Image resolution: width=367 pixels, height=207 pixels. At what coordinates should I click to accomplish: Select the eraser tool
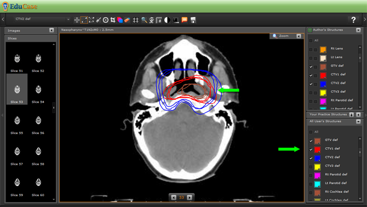pos(127,20)
